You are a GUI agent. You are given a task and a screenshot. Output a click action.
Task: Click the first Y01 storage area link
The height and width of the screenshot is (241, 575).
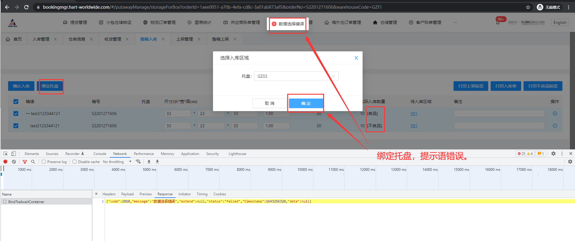tap(413, 113)
